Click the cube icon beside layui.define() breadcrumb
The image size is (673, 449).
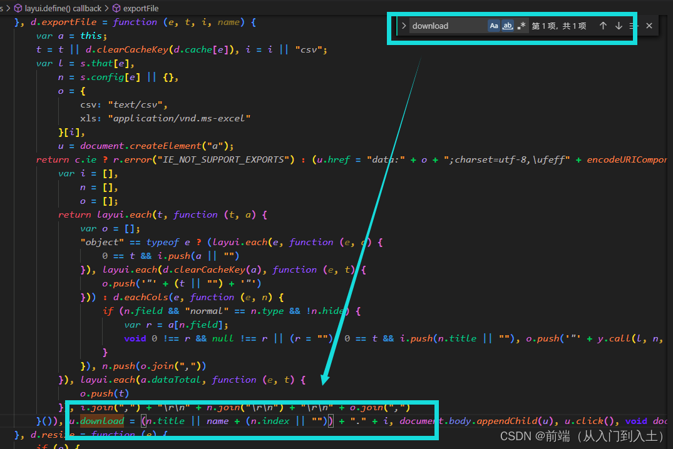(x=18, y=8)
